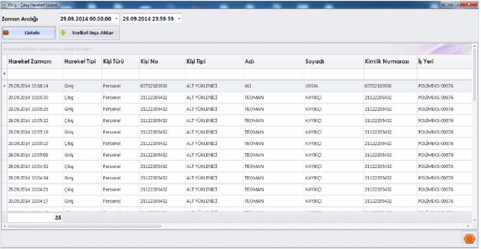Click the green arrow icon on the export button
This screenshot has height=249, width=481.
click(63, 33)
